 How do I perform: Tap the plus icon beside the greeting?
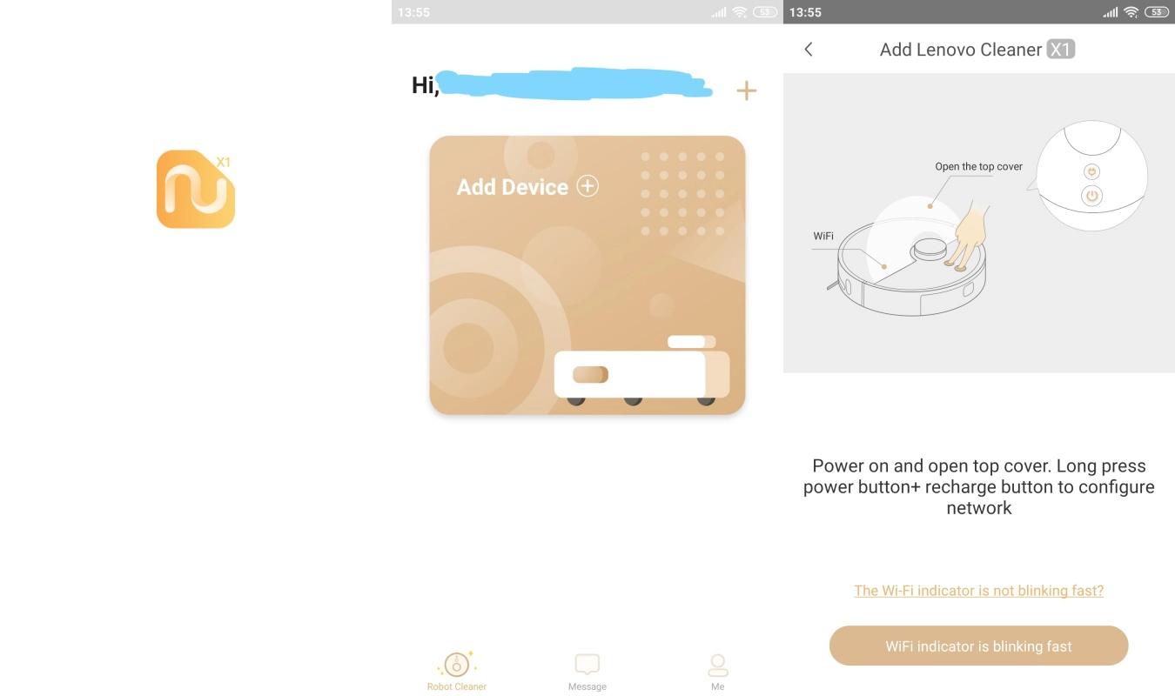pyautogui.click(x=747, y=90)
